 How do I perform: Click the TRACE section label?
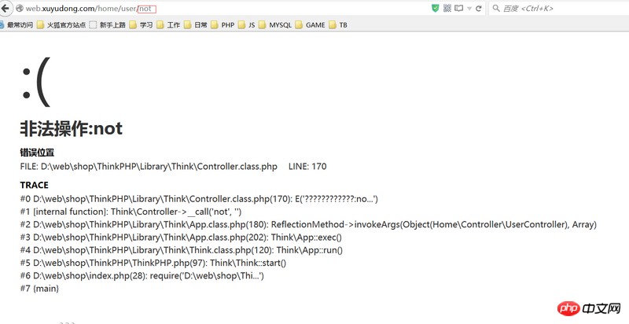(34, 185)
